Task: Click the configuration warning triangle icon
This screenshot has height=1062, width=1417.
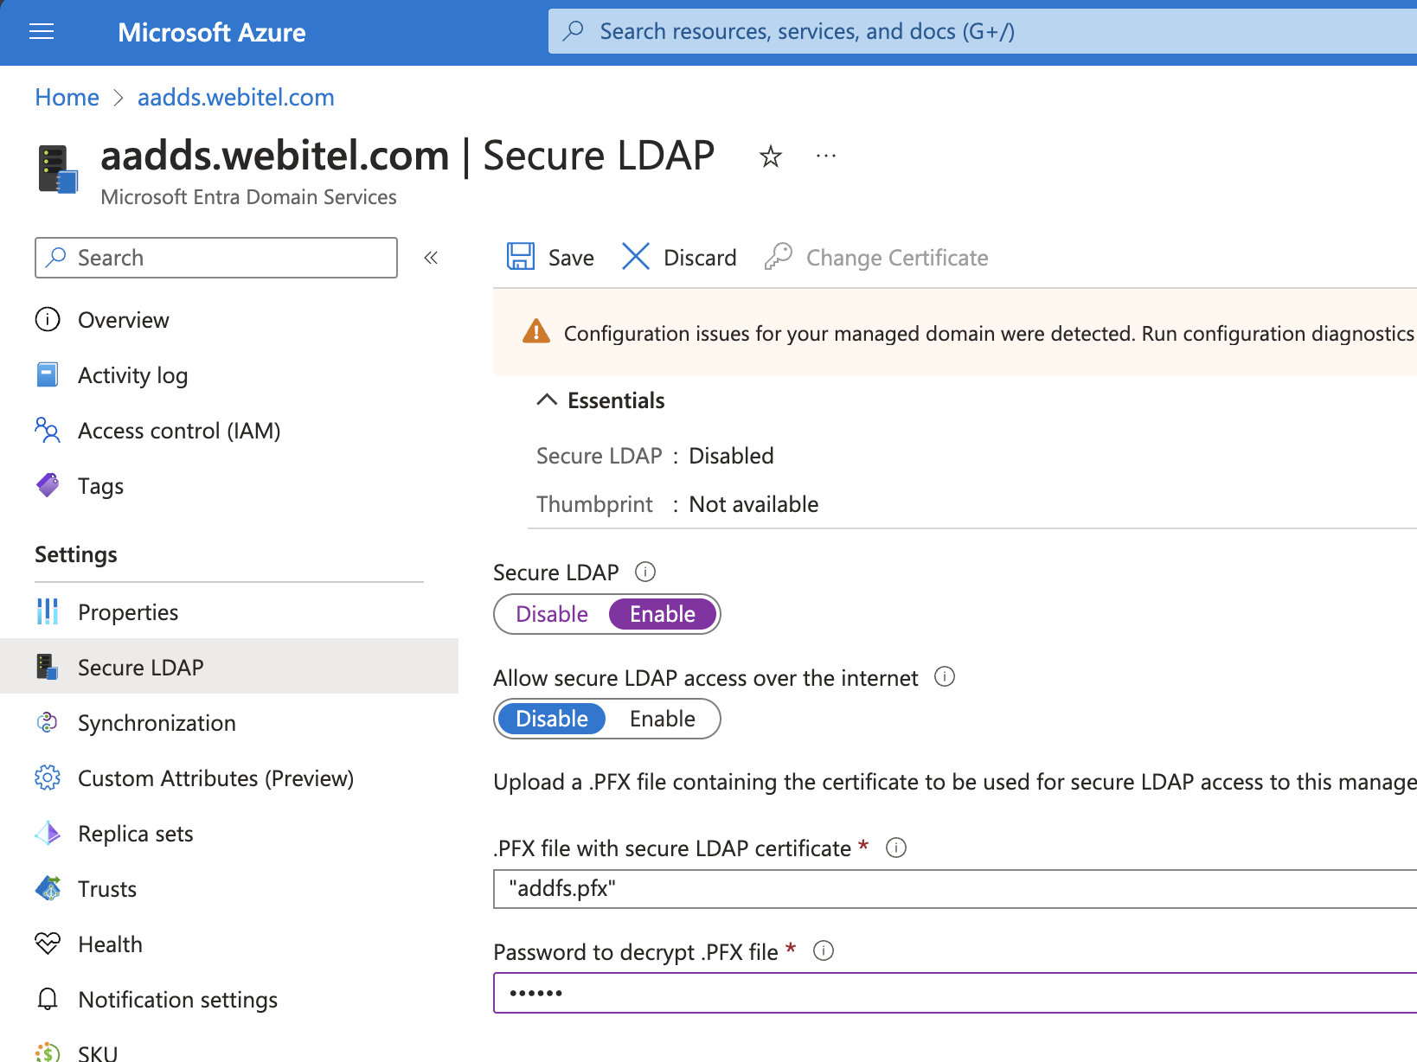Action: [x=536, y=332]
